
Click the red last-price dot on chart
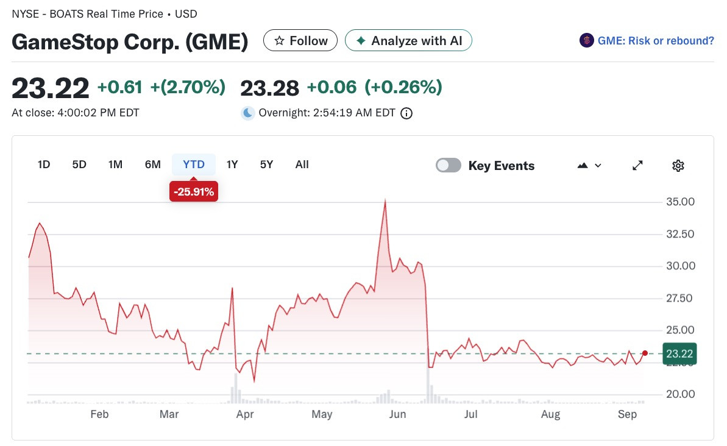pyautogui.click(x=645, y=353)
